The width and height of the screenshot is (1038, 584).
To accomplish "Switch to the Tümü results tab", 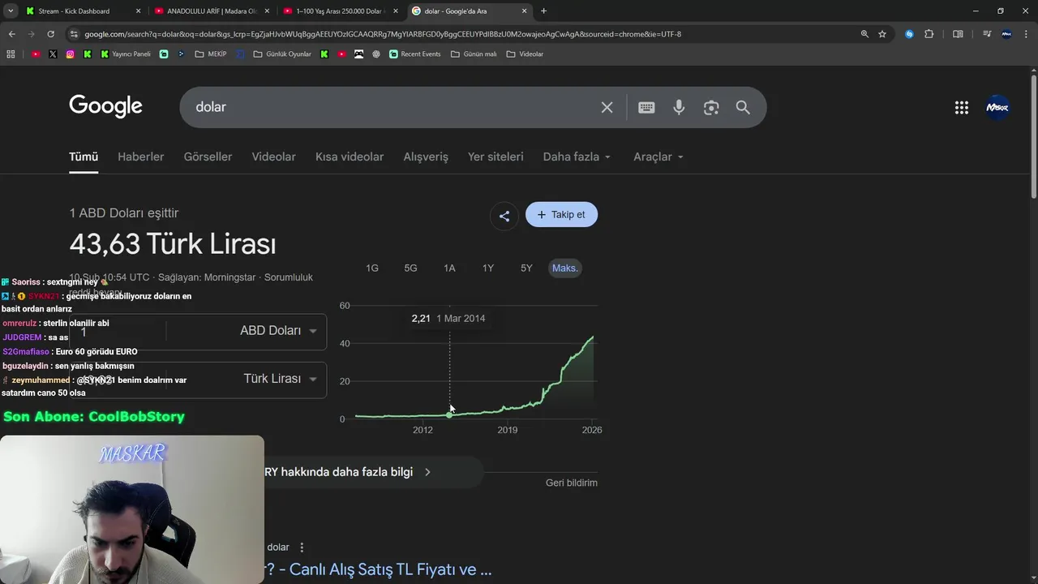I will pyautogui.click(x=84, y=157).
